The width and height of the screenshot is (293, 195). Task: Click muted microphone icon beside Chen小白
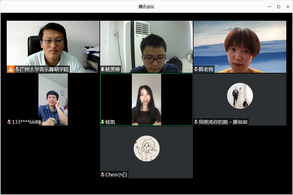pos(103,175)
